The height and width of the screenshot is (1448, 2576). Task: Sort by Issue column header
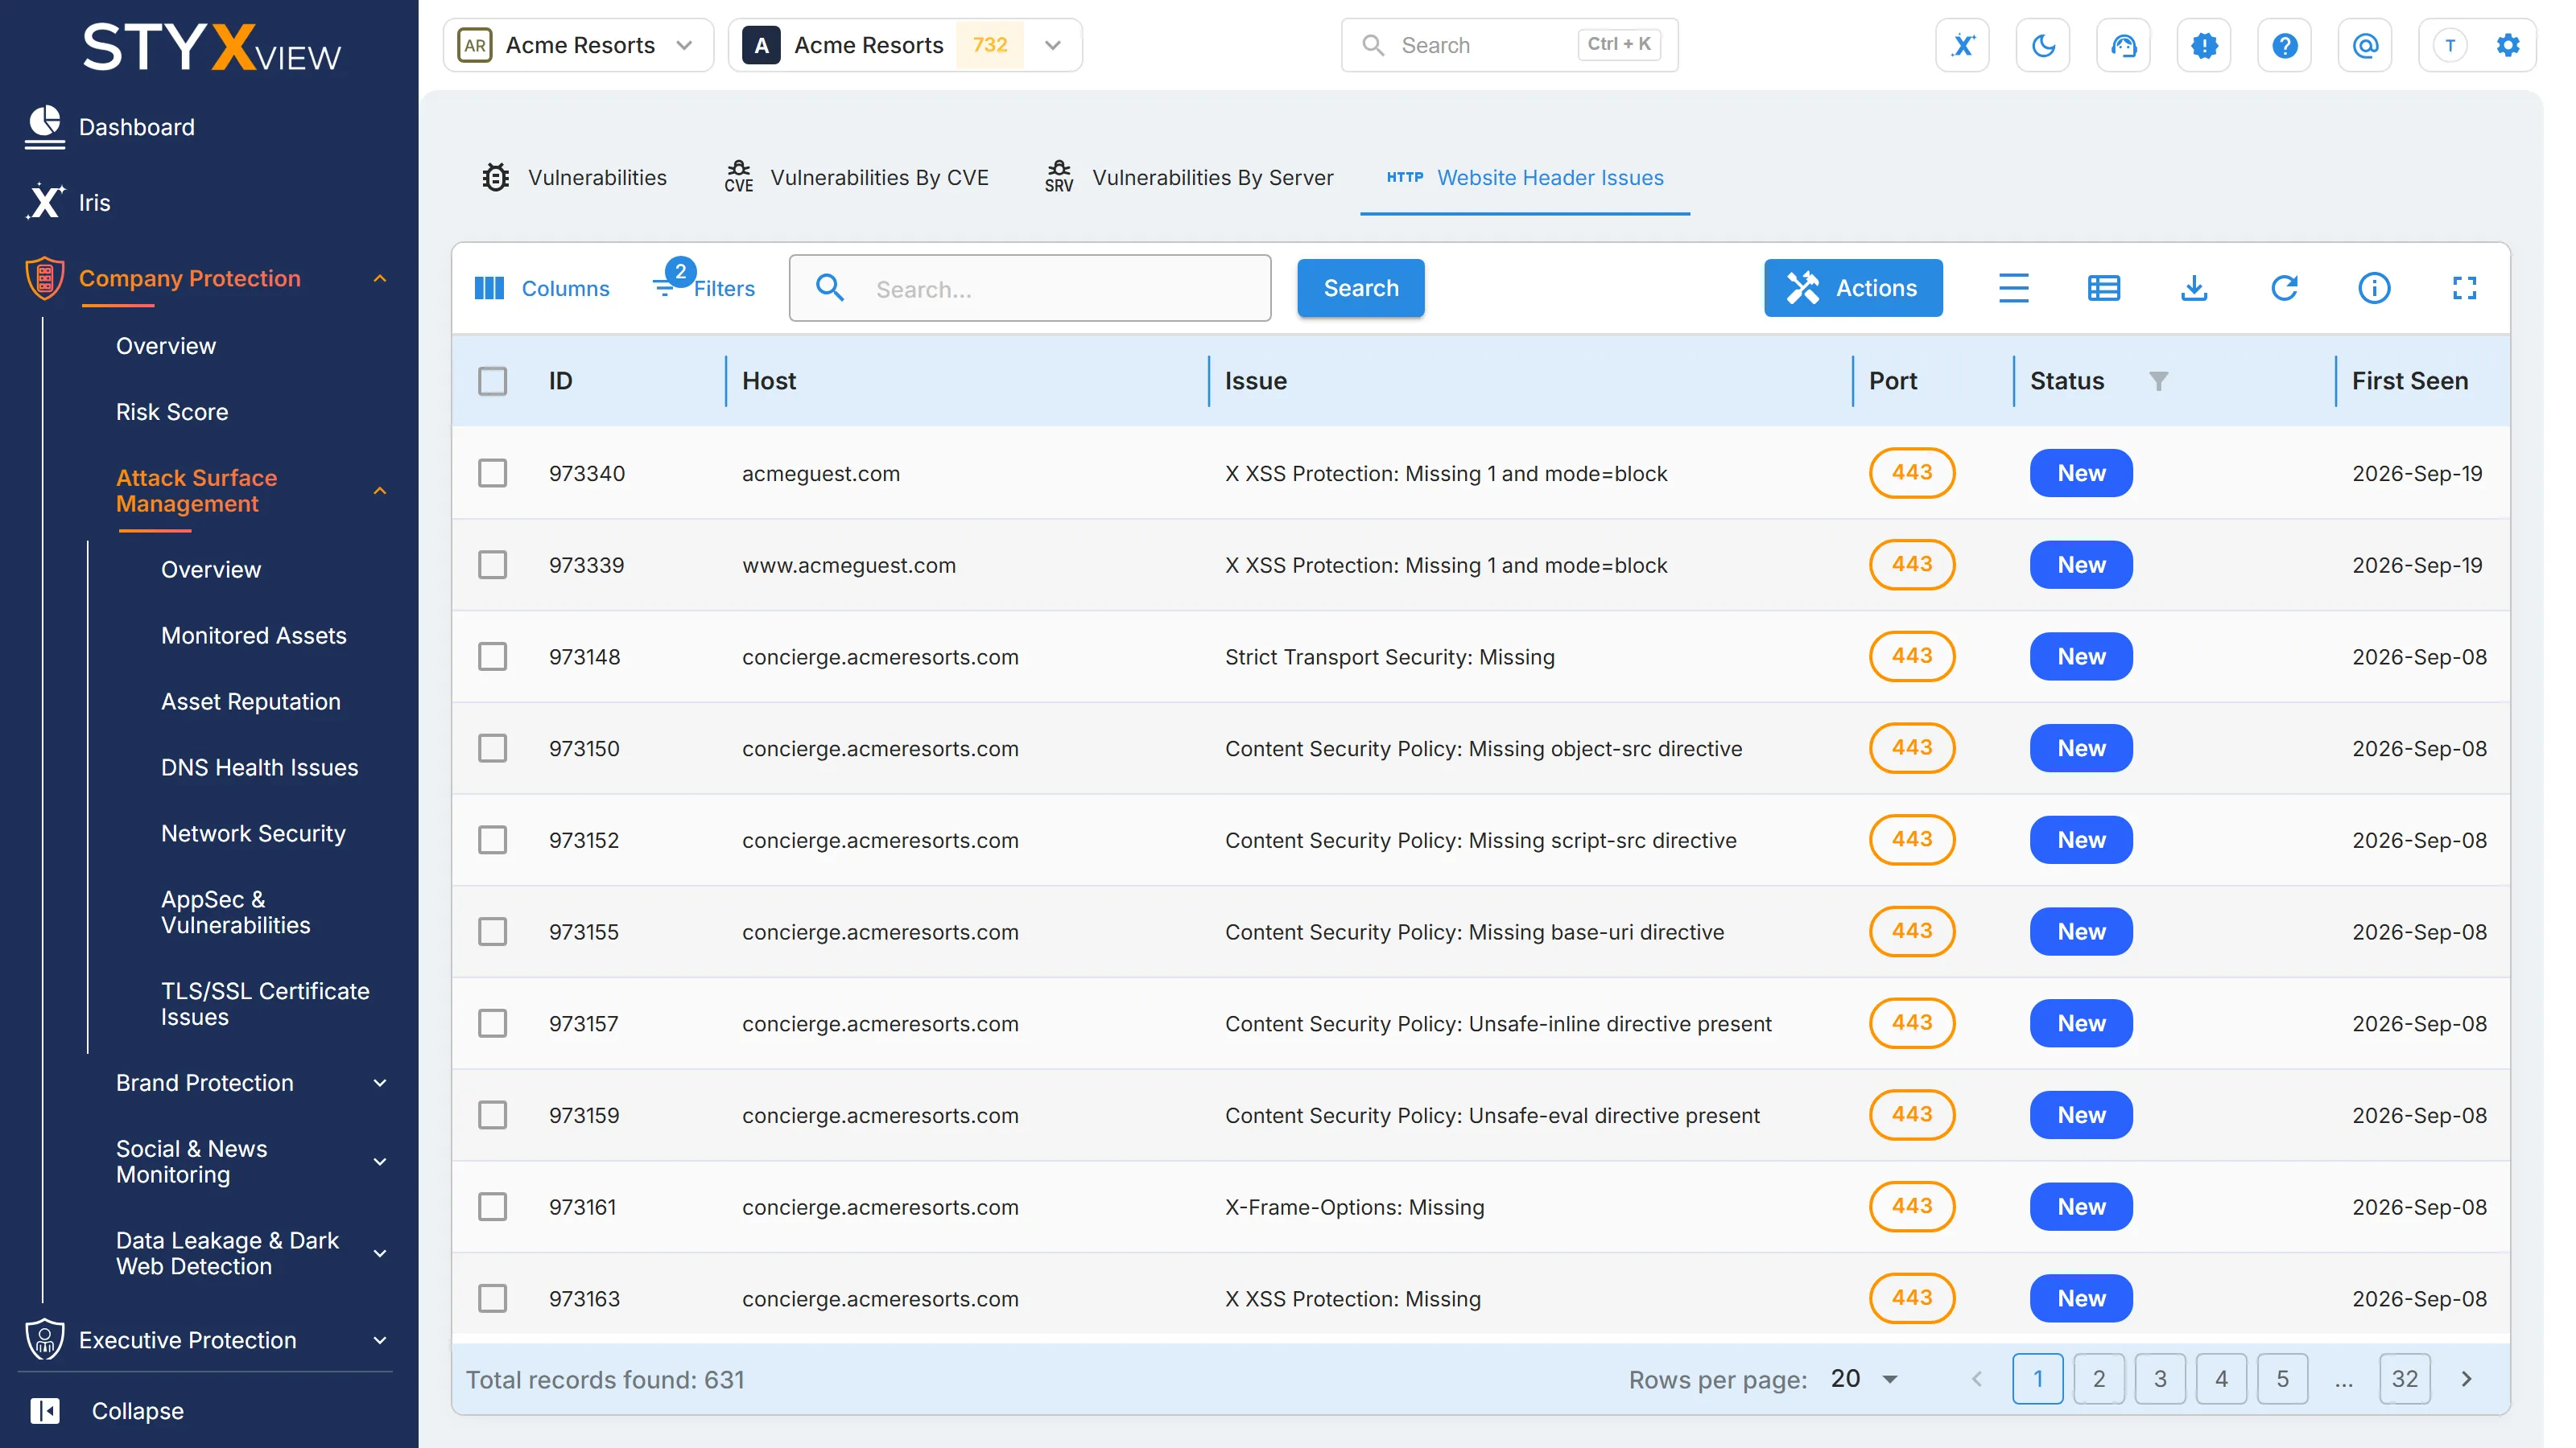(1256, 381)
